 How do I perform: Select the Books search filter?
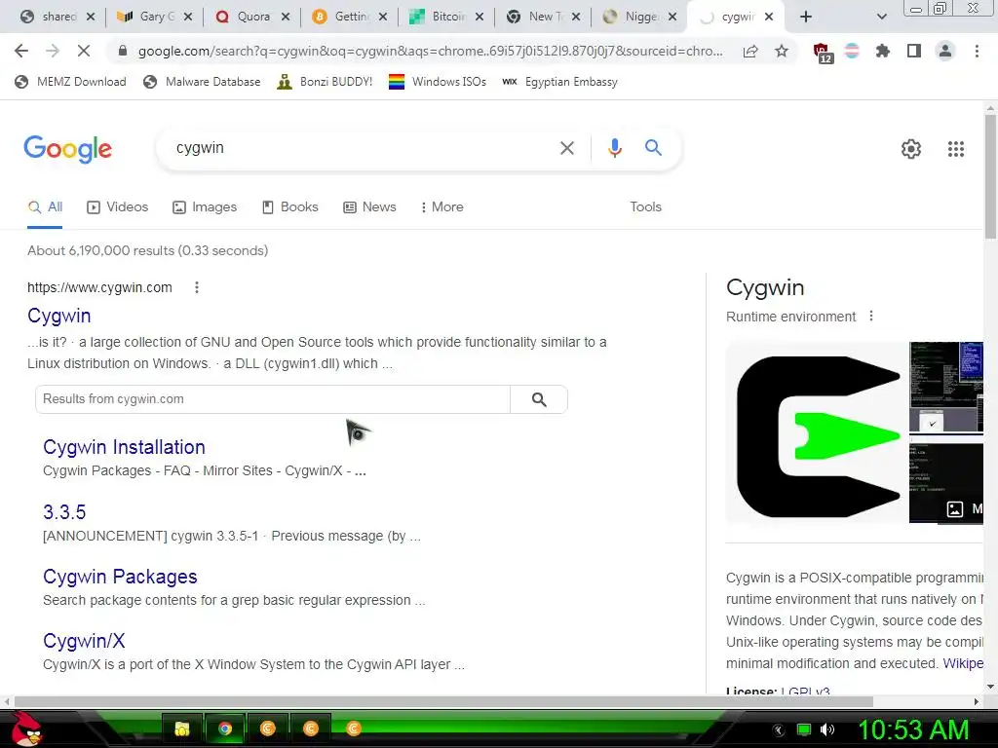[290, 207]
